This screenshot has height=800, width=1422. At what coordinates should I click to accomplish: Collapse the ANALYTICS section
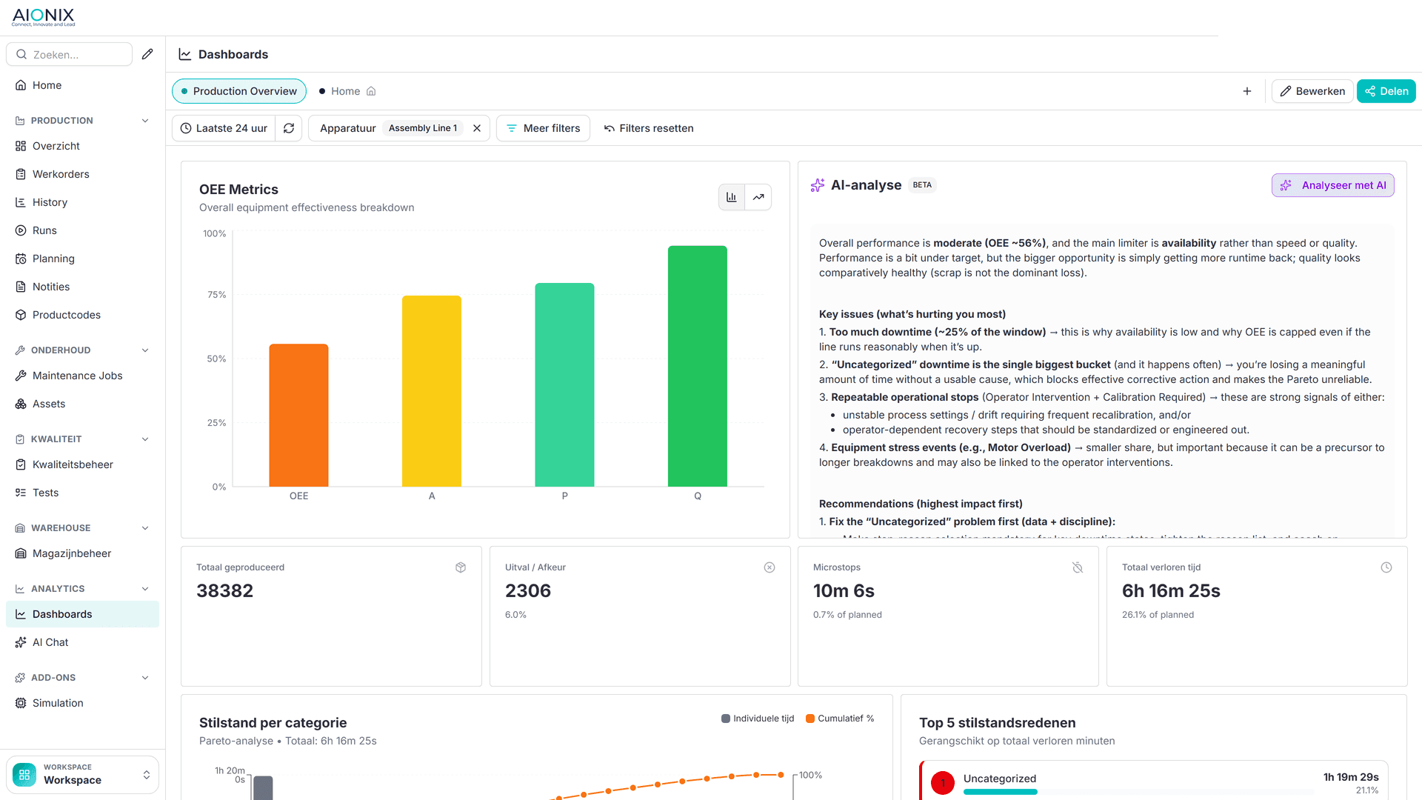[145, 589]
